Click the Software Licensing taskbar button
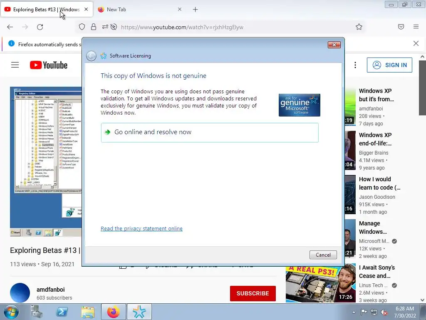Viewport: 426px width, 320px height. click(x=139, y=312)
